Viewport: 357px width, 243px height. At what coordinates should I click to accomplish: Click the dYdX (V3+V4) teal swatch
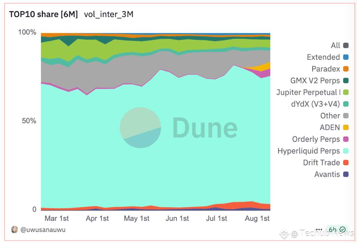point(346,104)
